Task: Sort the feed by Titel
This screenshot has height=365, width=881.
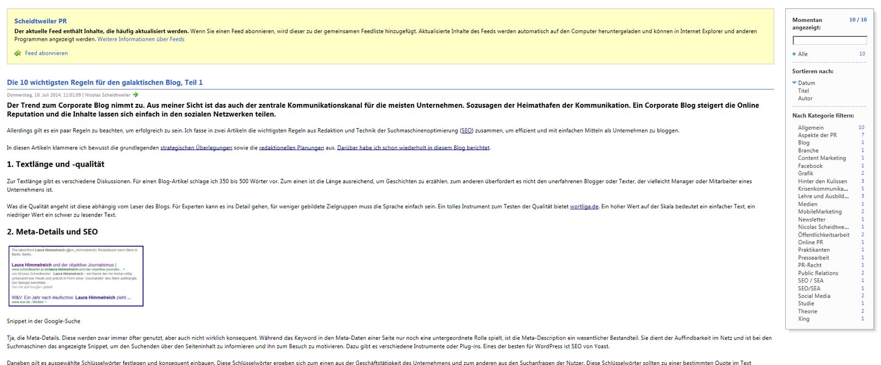Action: (803, 91)
